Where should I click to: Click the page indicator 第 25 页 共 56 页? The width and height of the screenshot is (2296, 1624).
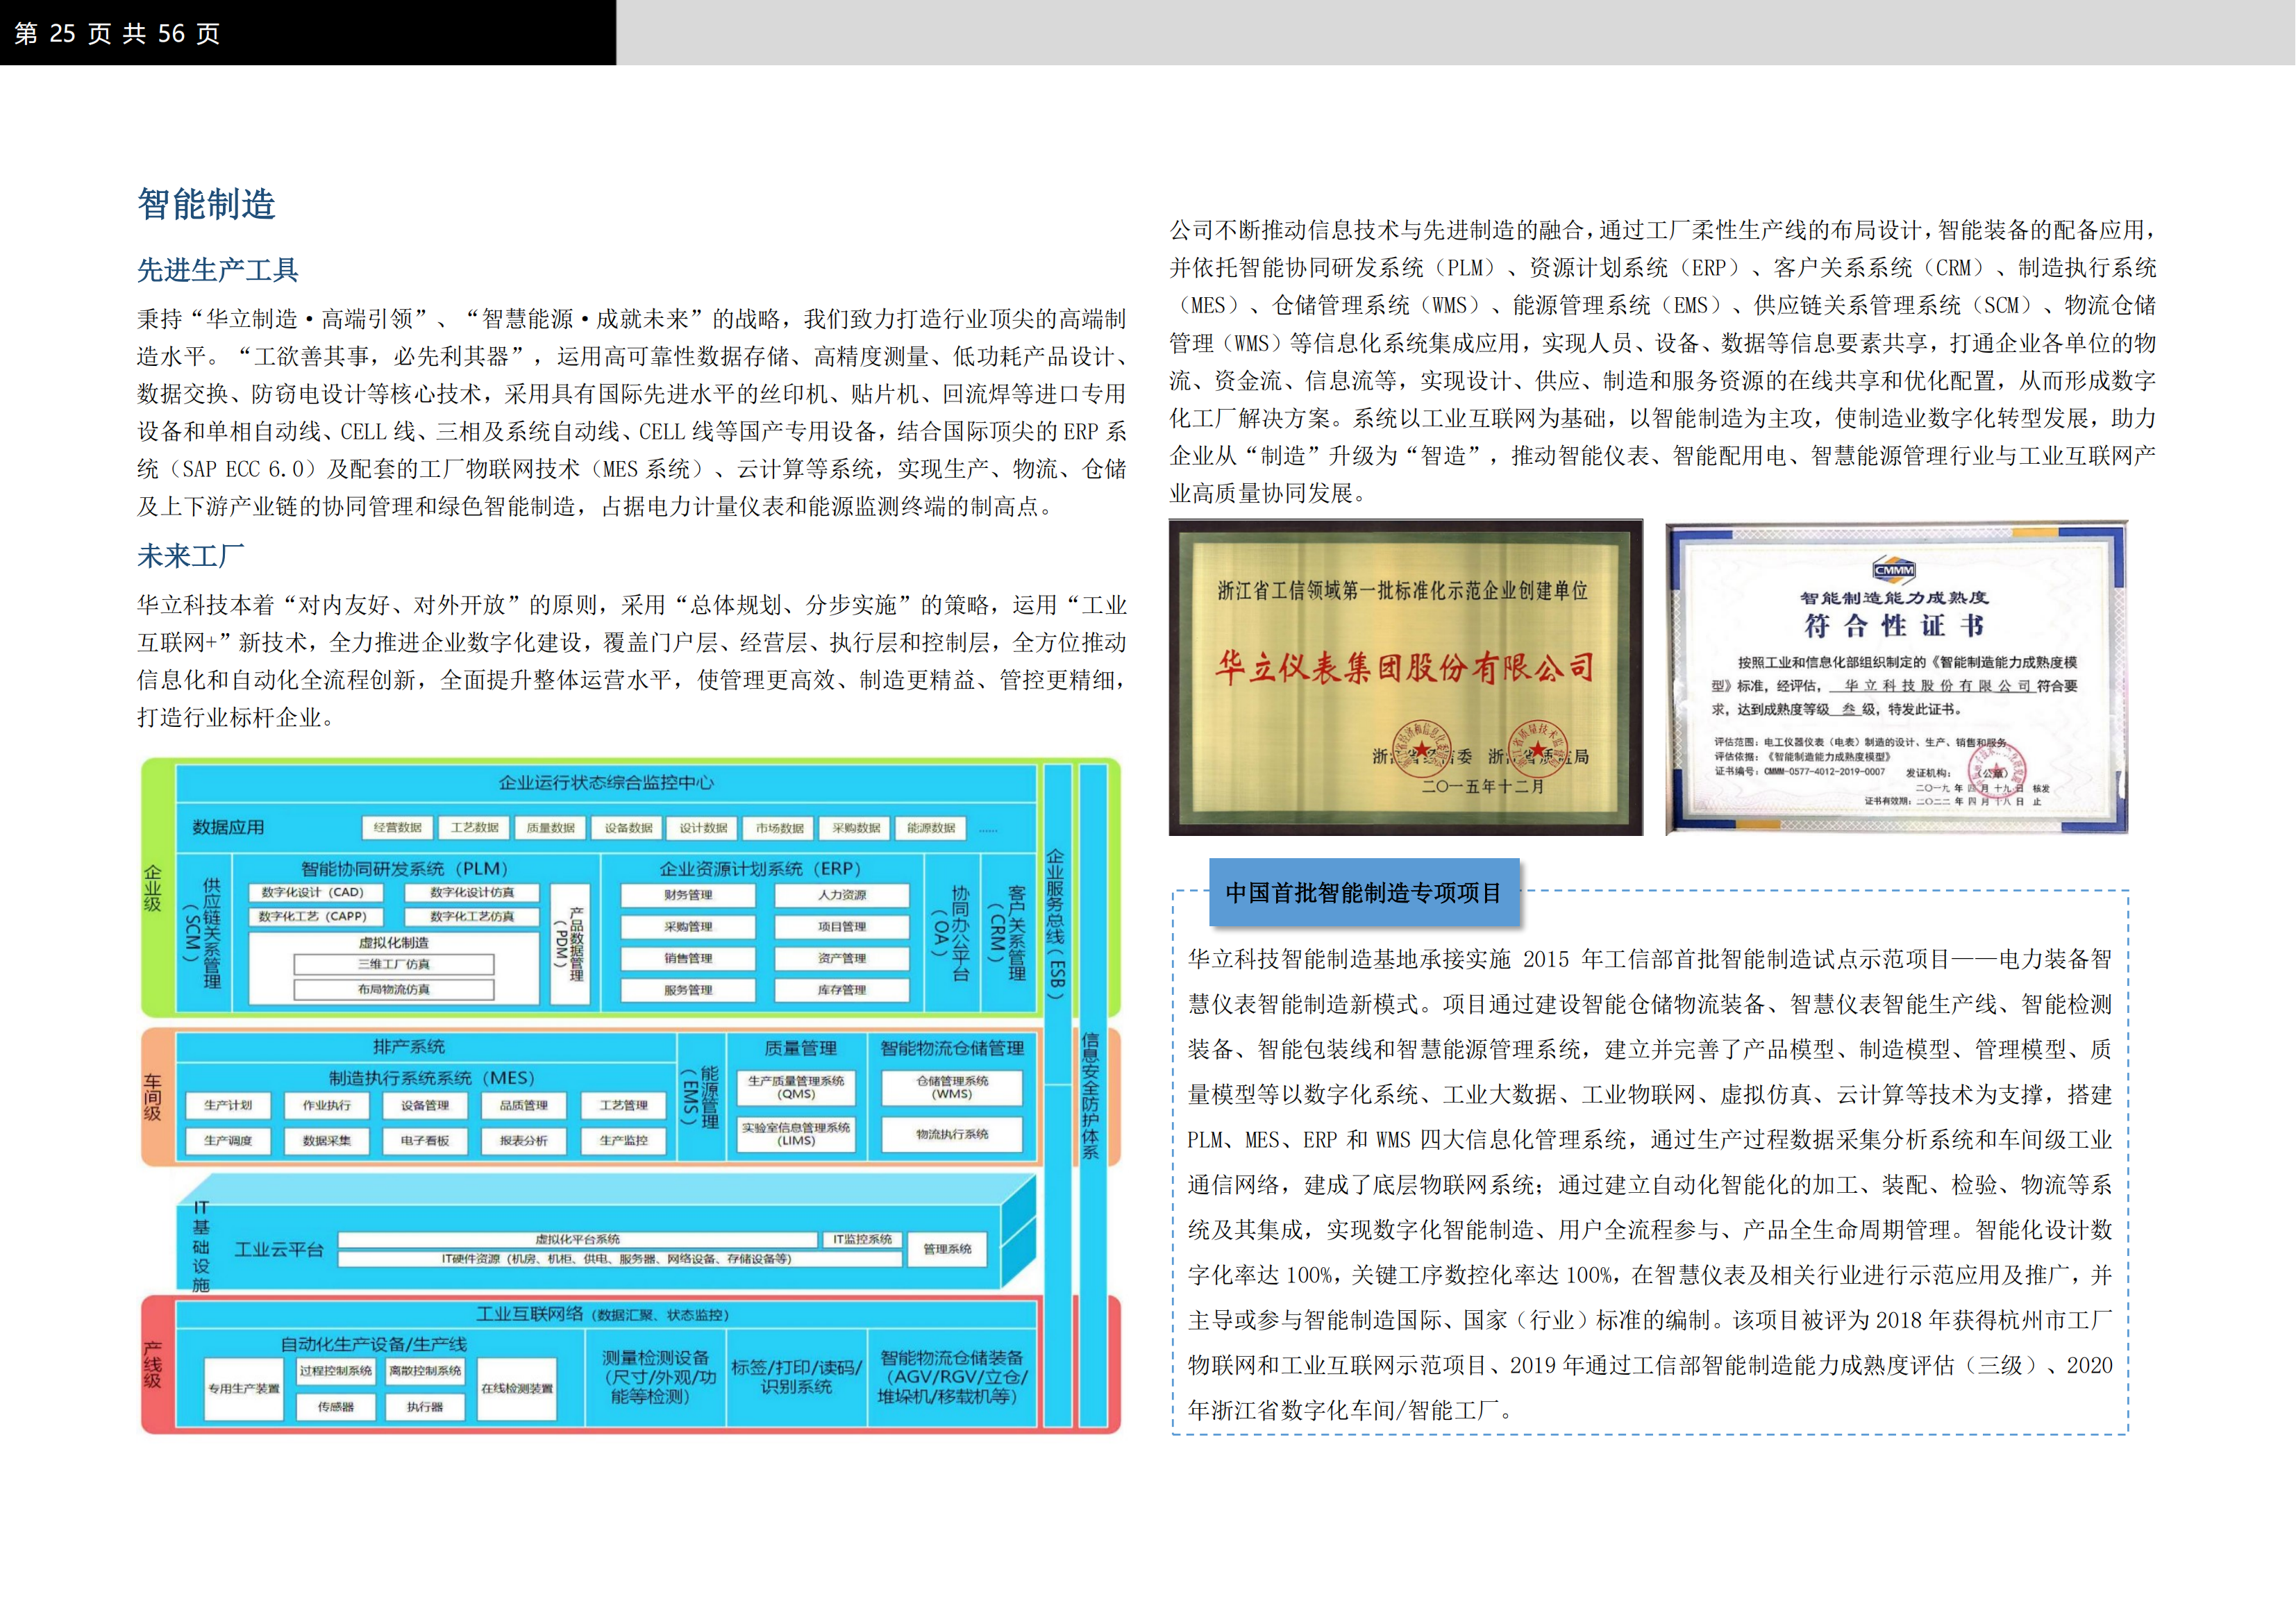click(x=117, y=33)
